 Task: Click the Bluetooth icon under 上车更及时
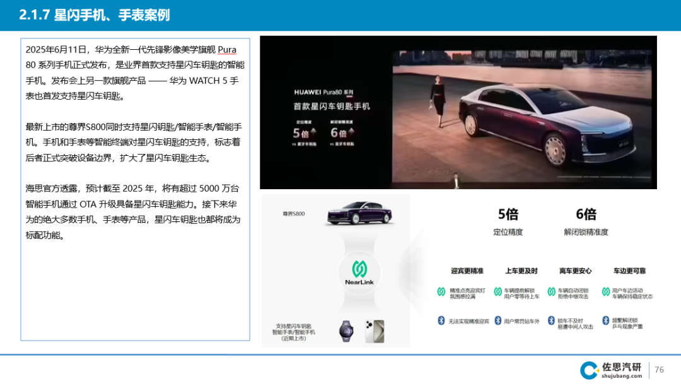(498, 320)
